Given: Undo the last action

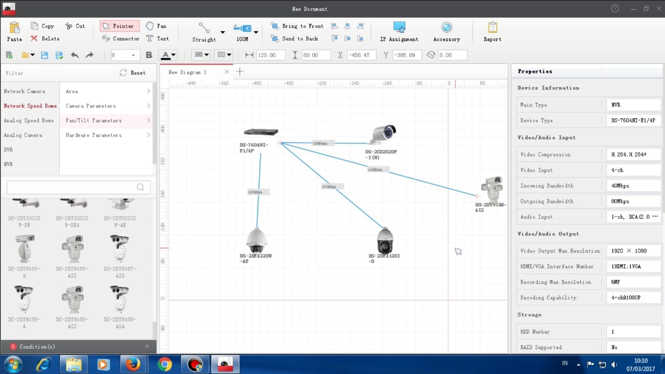Looking at the screenshot, I should click(75, 55).
